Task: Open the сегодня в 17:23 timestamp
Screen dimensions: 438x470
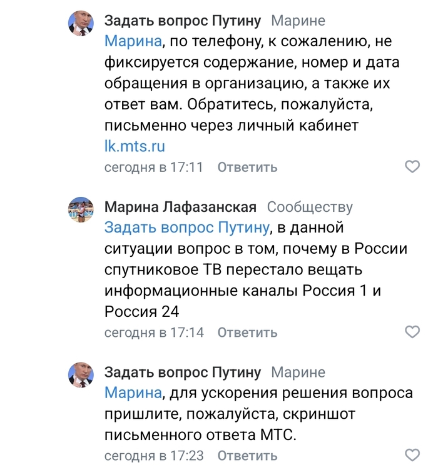Action: coord(154,455)
